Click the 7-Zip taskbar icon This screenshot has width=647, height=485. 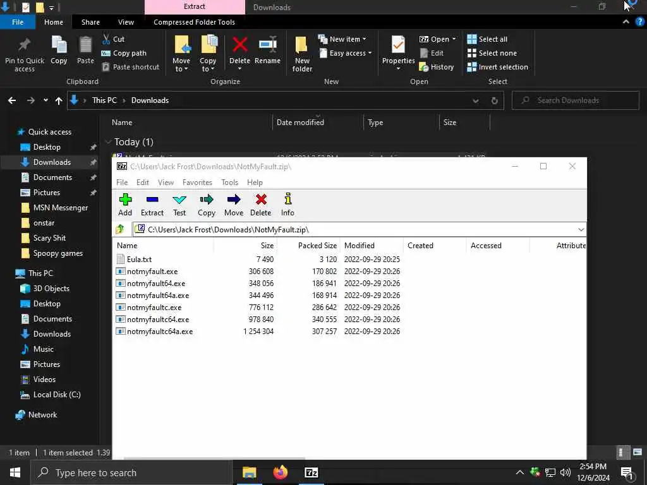coord(311,472)
